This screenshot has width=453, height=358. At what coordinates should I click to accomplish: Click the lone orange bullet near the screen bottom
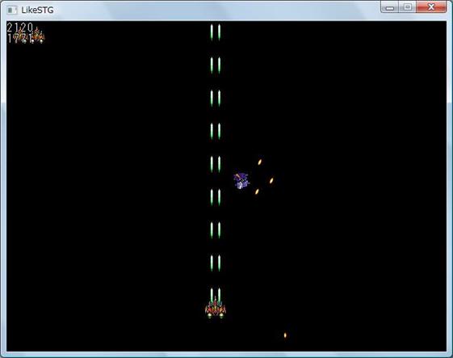(285, 335)
